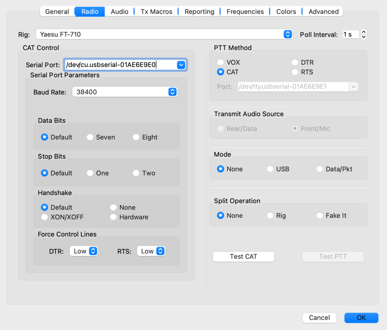The width and height of the screenshot is (387, 330).
Task: Click the Test PTT button
Action: pyautogui.click(x=333, y=256)
